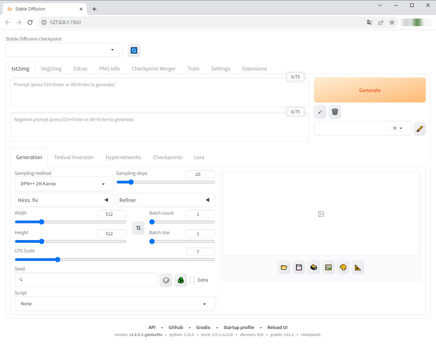The image size is (436, 344).
Task: Switch to the img2img tab
Action: click(51, 69)
